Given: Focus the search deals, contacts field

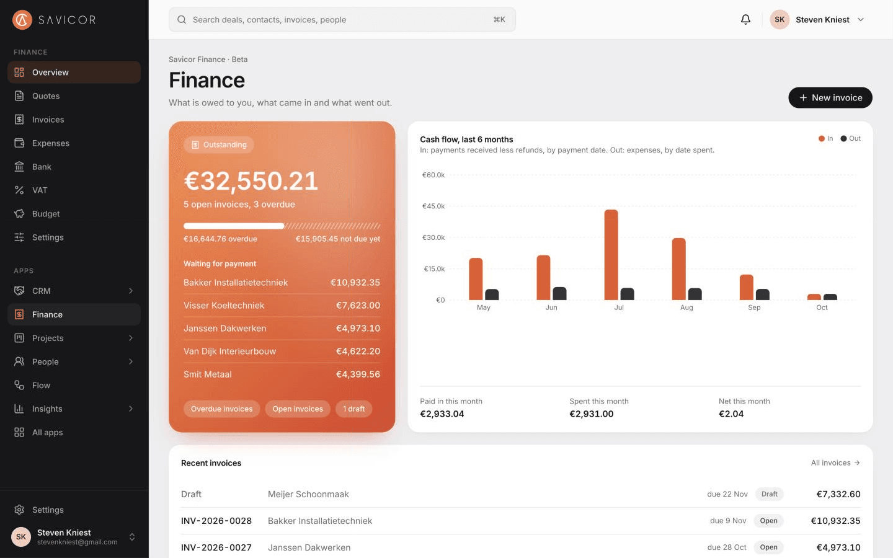Looking at the screenshot, I should [342, 20].
